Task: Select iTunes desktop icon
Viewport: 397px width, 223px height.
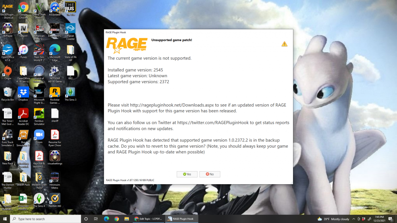Action: click(23, 51)
